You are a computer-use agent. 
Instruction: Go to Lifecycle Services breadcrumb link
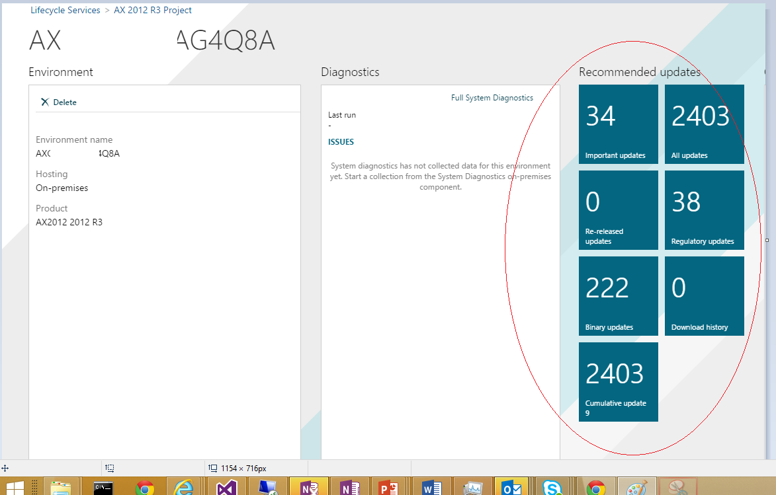click(65, 11)
